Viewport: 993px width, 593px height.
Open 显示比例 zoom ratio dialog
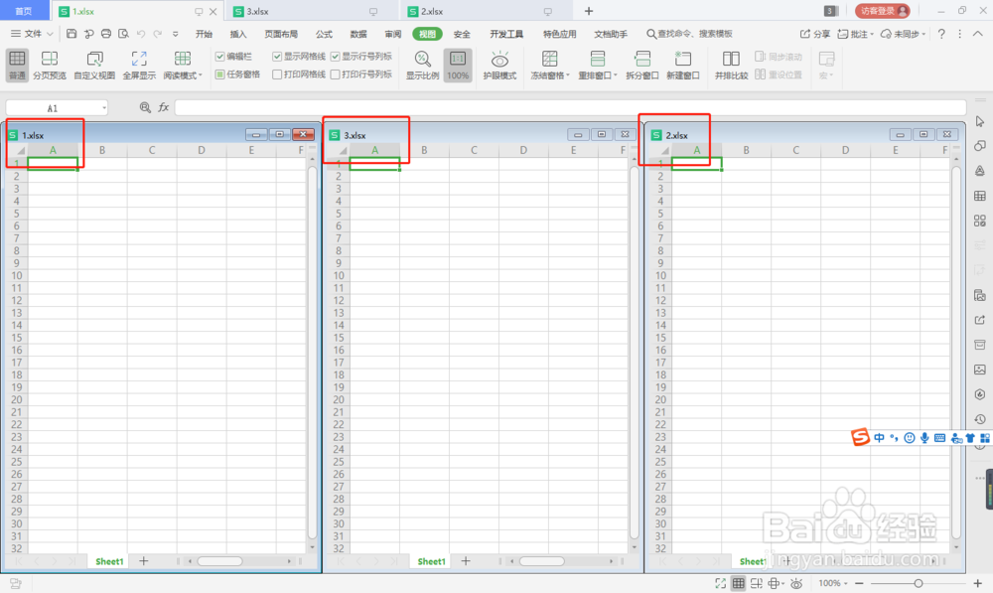[x=422, y=66]
